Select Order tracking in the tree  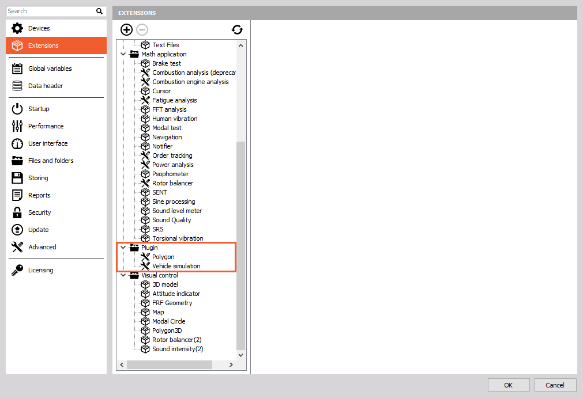[x=172, y=155]
